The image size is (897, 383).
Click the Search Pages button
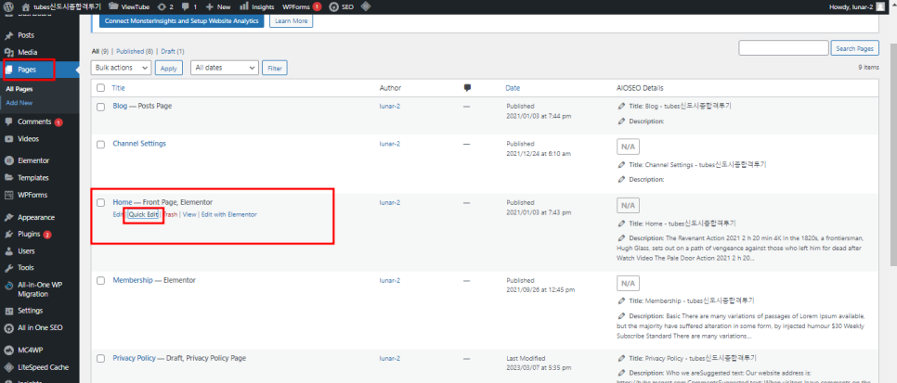point(854,48)
